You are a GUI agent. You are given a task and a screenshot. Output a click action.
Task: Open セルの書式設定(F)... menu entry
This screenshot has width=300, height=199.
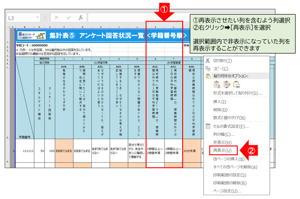tap(231, 126)
